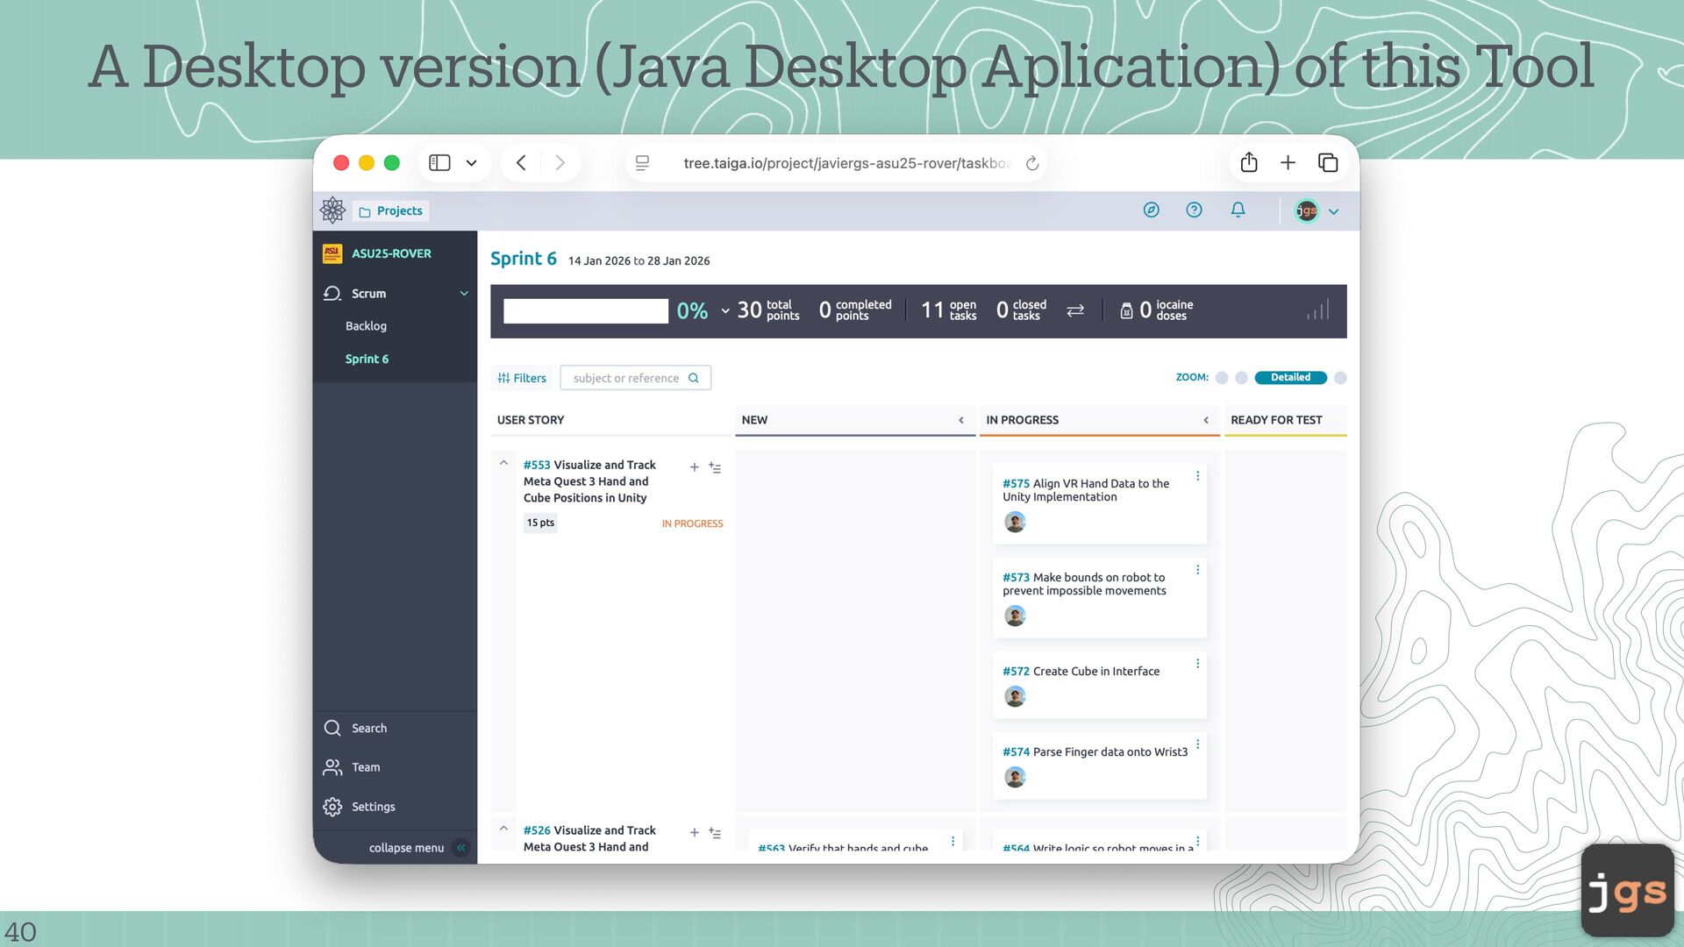Open bulk task insert for story #553

pyautogui.click(x=716, y=468)
